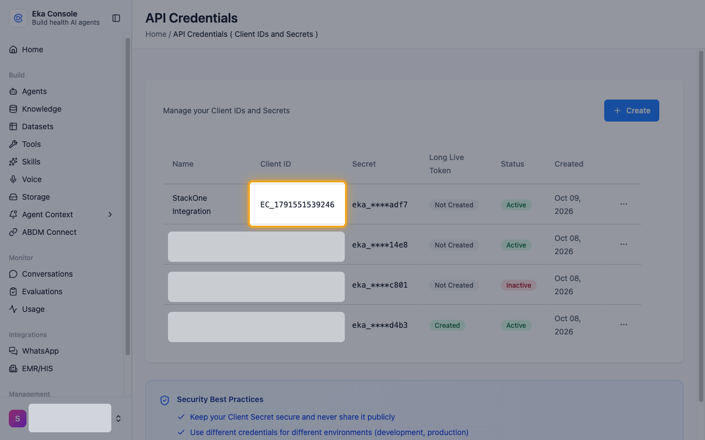Click the EMR/HIS building icon
Viewport: 705px width, 440px height.
(13, 369)
